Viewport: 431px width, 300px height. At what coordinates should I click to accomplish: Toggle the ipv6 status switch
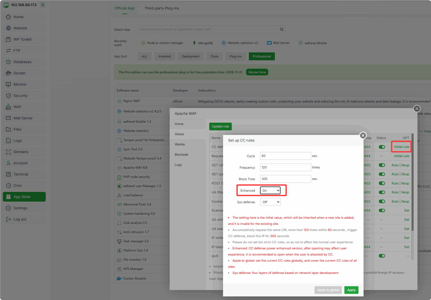coord(382,256)
